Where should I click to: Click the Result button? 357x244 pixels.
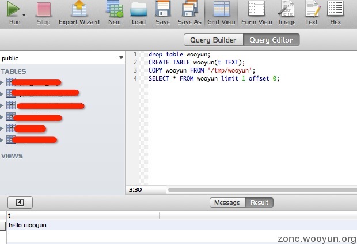259,203
